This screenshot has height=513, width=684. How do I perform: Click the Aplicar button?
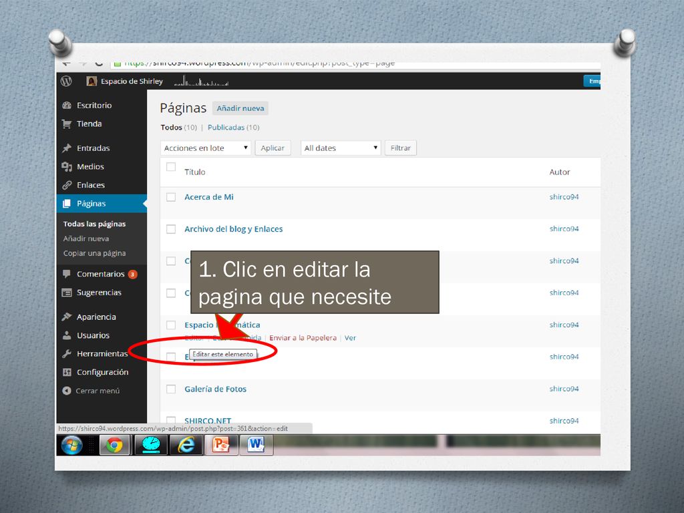tap(273, 148)
